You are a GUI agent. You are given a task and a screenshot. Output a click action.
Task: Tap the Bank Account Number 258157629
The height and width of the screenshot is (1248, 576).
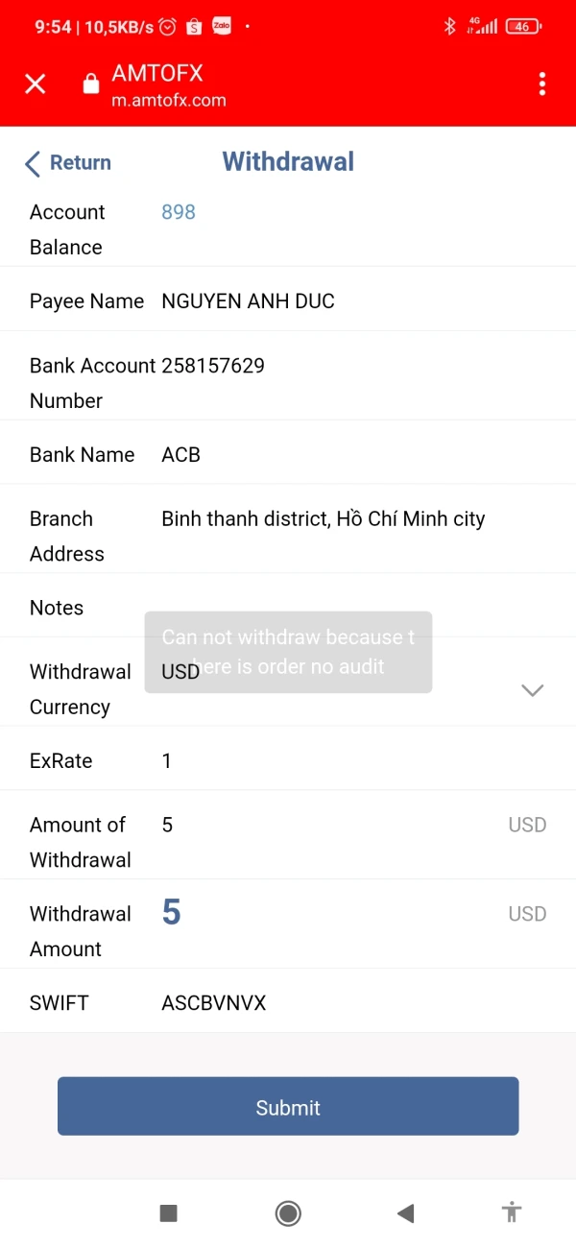pyautogui.click(x=213, y=366)
